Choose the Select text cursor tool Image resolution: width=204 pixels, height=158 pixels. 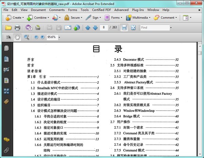click(8, 37)
